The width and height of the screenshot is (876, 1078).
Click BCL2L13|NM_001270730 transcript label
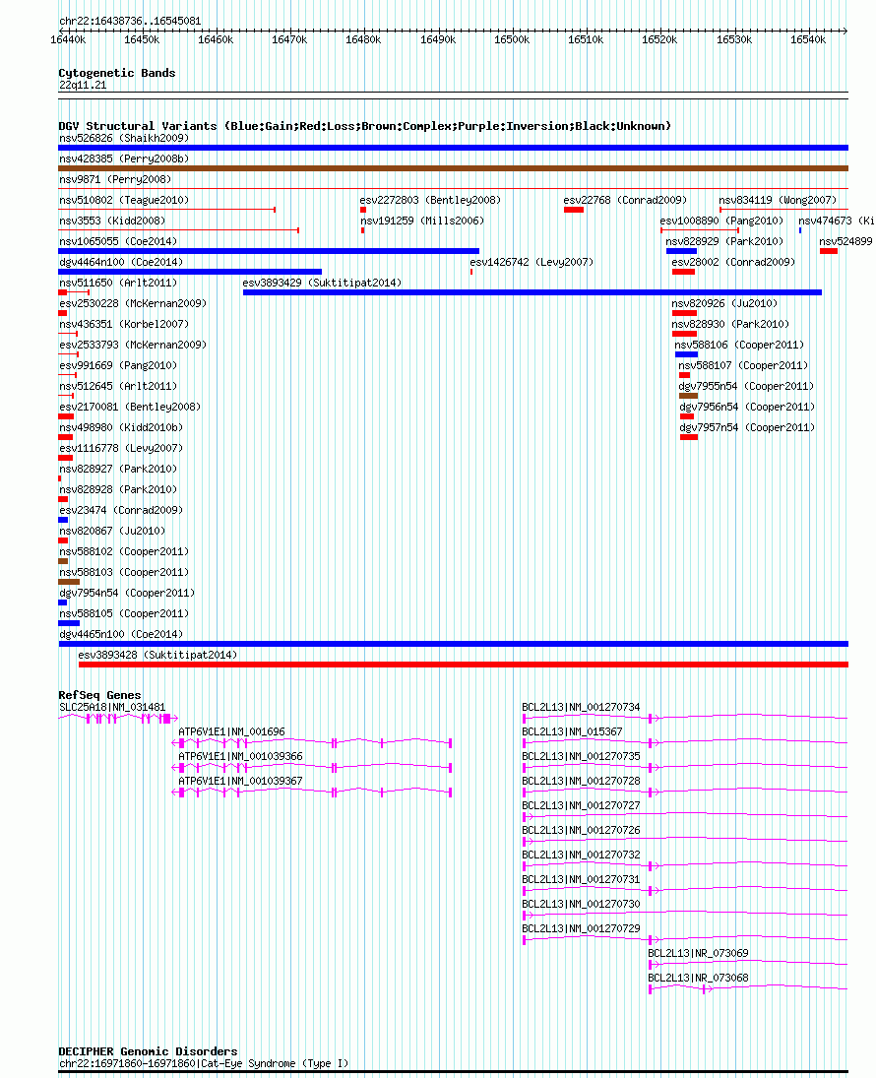pos(581,904)
